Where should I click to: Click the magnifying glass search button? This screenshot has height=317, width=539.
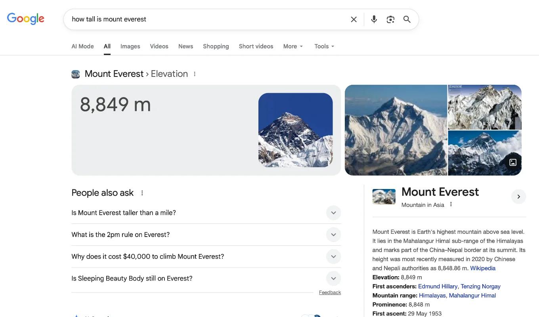tap(407, 19)
